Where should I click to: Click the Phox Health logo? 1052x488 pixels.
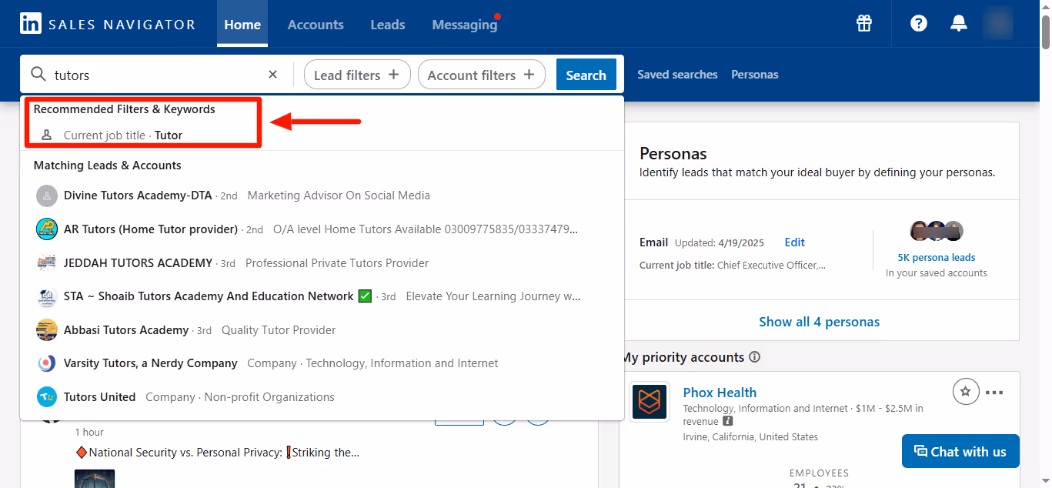click(650, 402)
